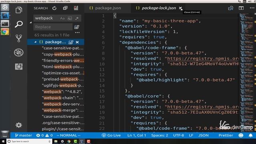
Task: Open the html-webpack-plu search result
Action: [x=63, y=67]
